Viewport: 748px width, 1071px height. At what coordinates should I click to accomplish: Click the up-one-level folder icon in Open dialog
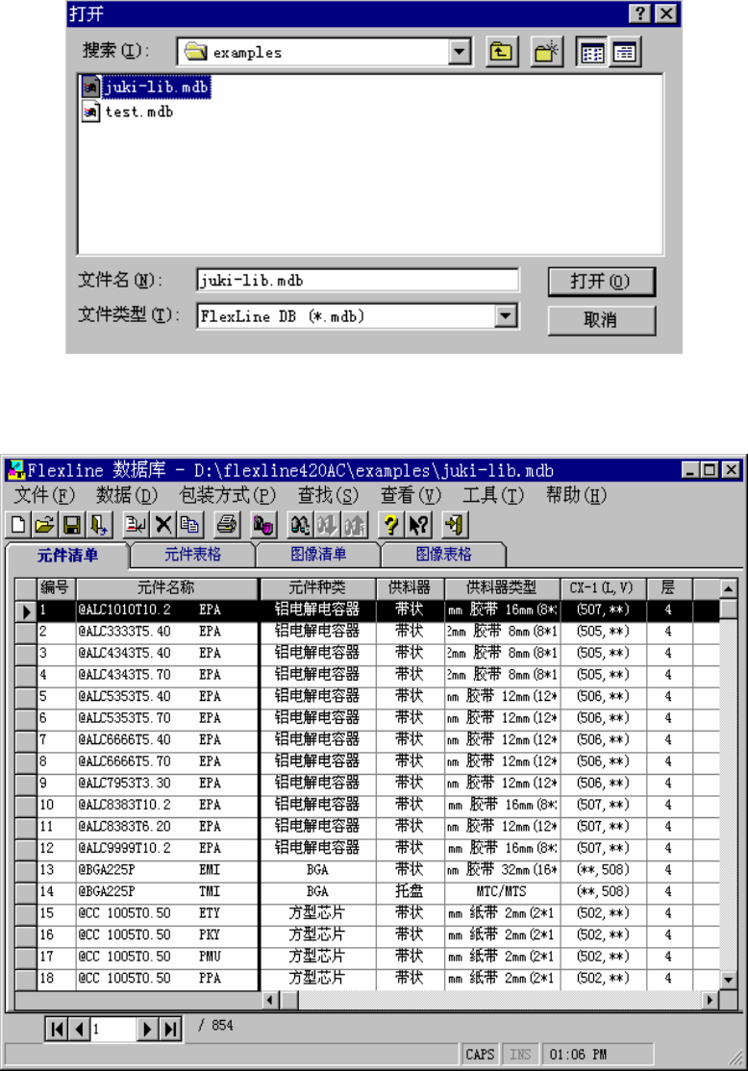point(502,52)
